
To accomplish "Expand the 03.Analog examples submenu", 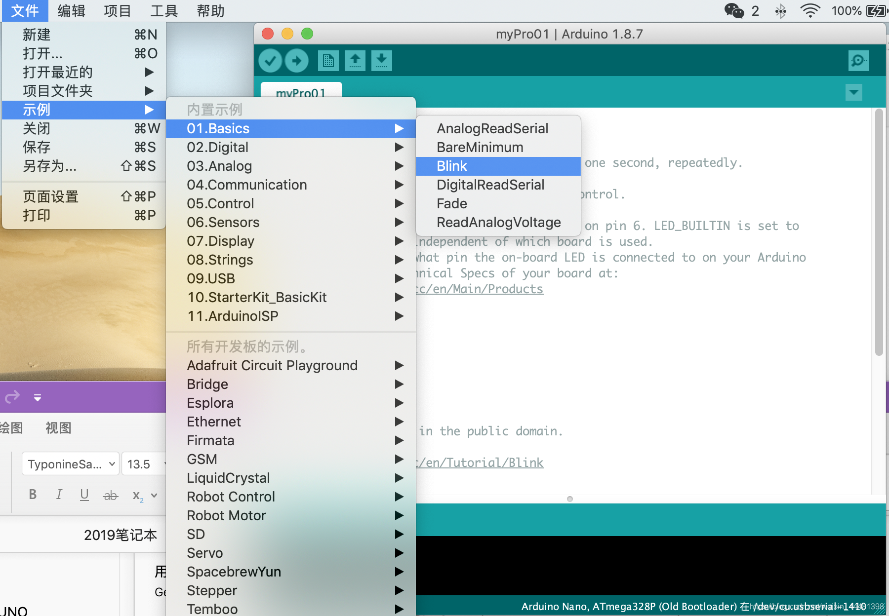I will pyautogui.click(x=291, y=166).
